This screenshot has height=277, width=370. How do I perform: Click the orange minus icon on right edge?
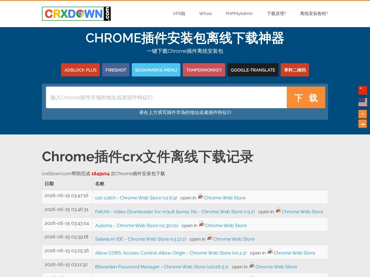point(363,124)
